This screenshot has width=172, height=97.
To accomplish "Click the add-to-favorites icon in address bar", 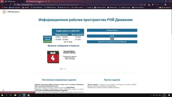I will click(145, 5).
